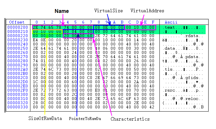Select byte 24 in row 00000260

(74, 53)
